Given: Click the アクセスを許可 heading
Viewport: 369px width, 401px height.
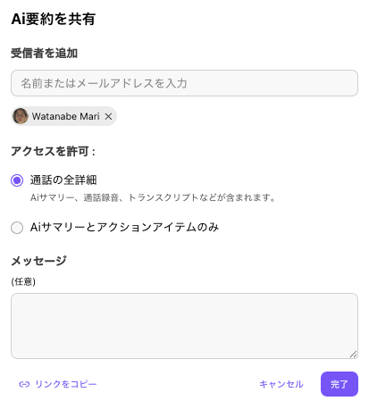Looking at the screenshot, I should pyautogui.click(x=53, y=151).
